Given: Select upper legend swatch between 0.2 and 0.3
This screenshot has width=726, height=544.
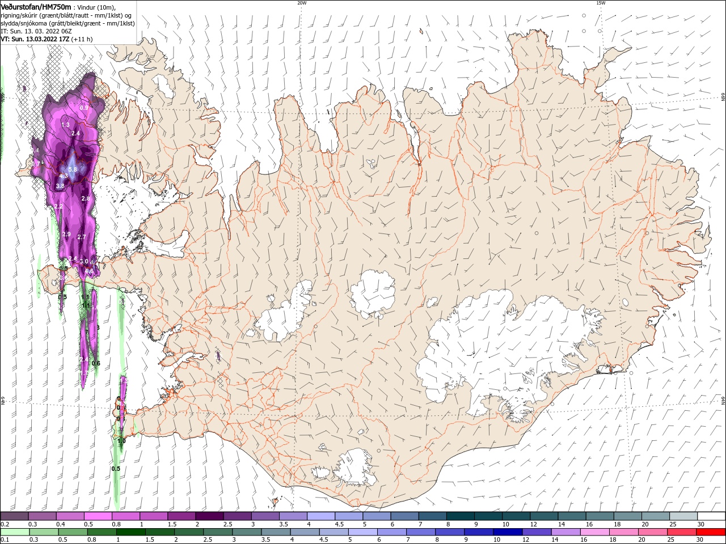Looking at the screenshot, I should (14, 516).
